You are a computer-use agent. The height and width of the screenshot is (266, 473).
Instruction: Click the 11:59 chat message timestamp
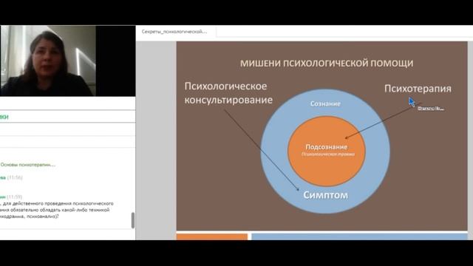(15, 197)
